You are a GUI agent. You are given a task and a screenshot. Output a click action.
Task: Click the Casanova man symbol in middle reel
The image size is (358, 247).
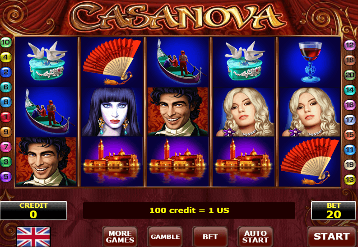[x=178, y=112]
